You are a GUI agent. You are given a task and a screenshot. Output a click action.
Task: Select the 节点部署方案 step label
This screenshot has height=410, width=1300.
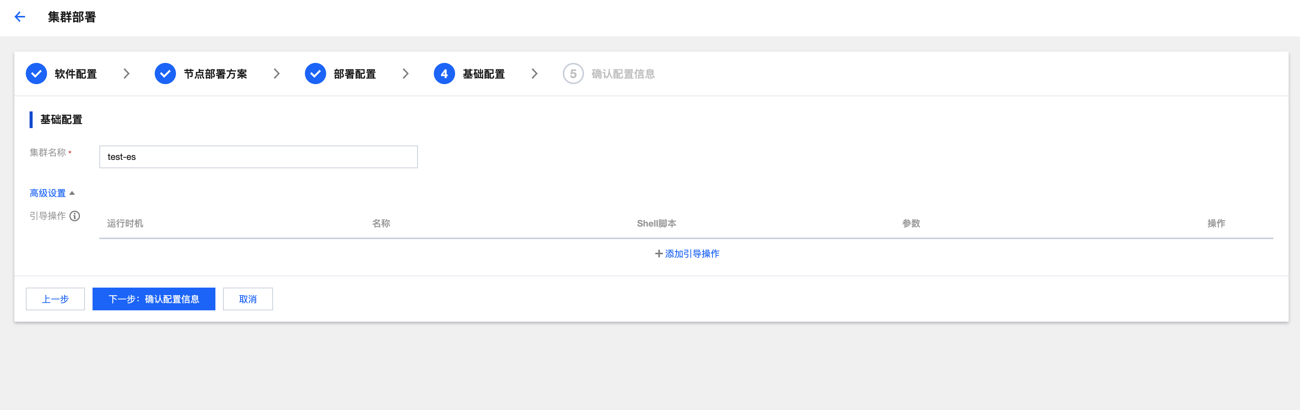click(215, 74)
